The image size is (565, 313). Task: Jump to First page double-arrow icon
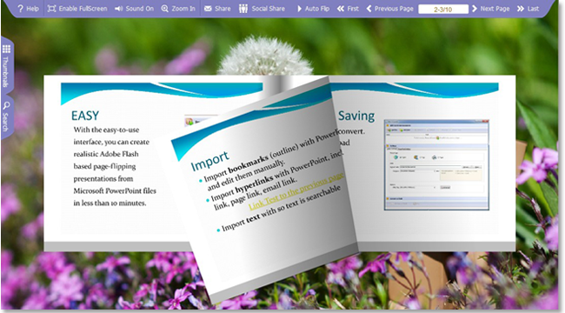(341, 9)
